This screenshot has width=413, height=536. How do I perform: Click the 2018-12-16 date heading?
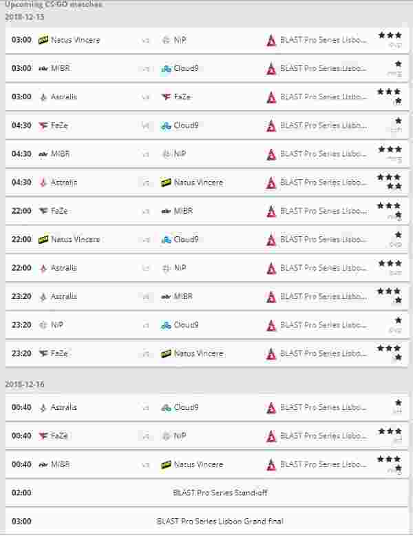pyautogui.click(x=25, y=384)
